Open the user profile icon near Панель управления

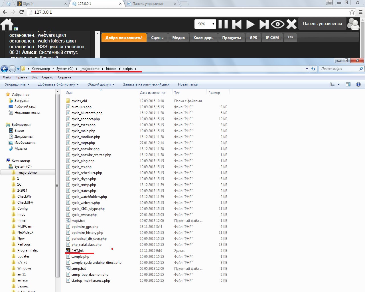(x=353, y=24)
